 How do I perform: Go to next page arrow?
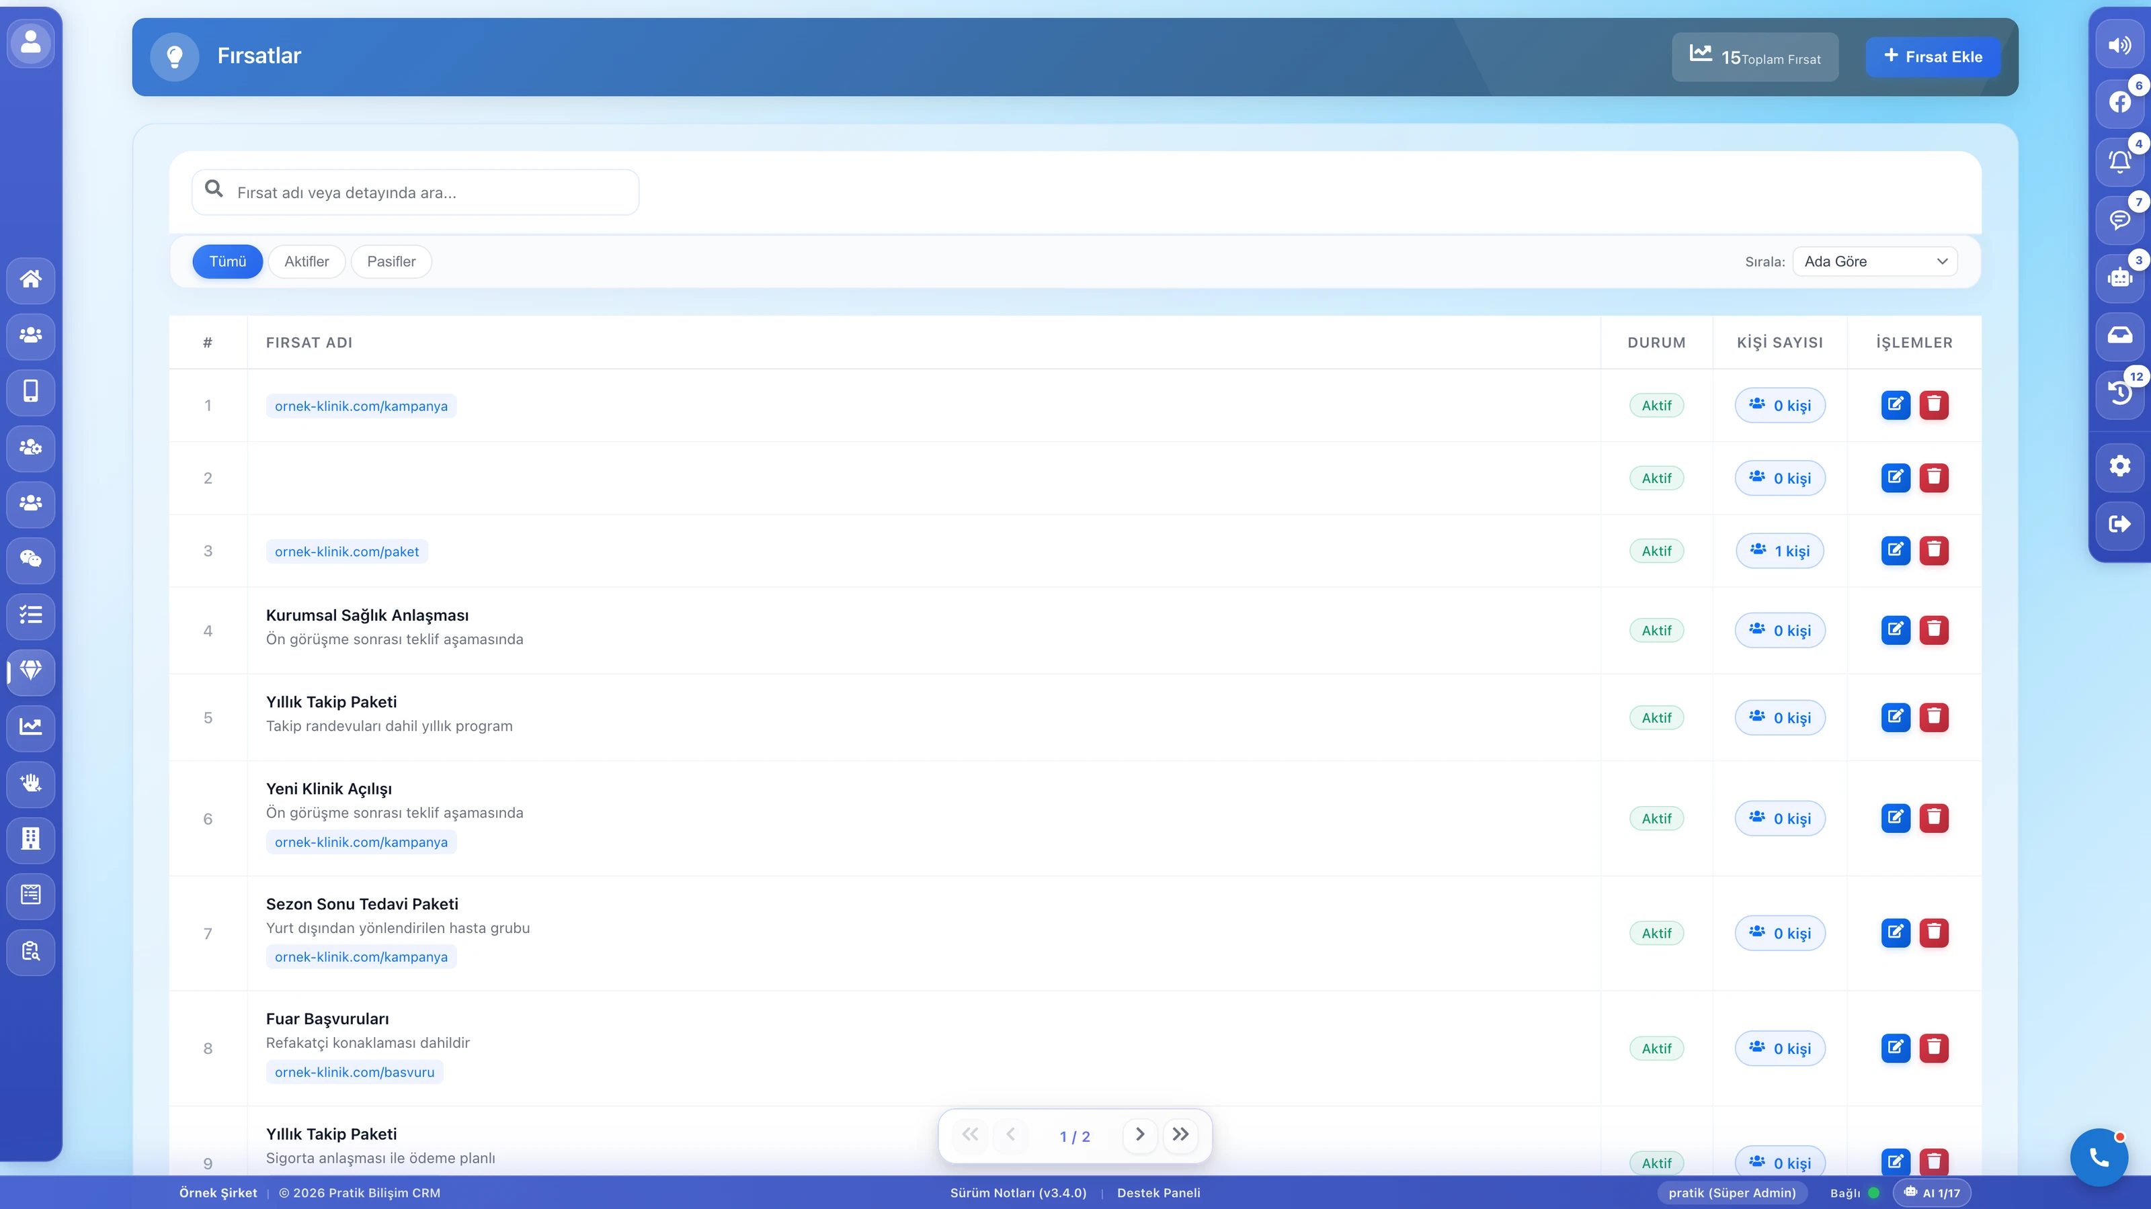(1140, 1134)
